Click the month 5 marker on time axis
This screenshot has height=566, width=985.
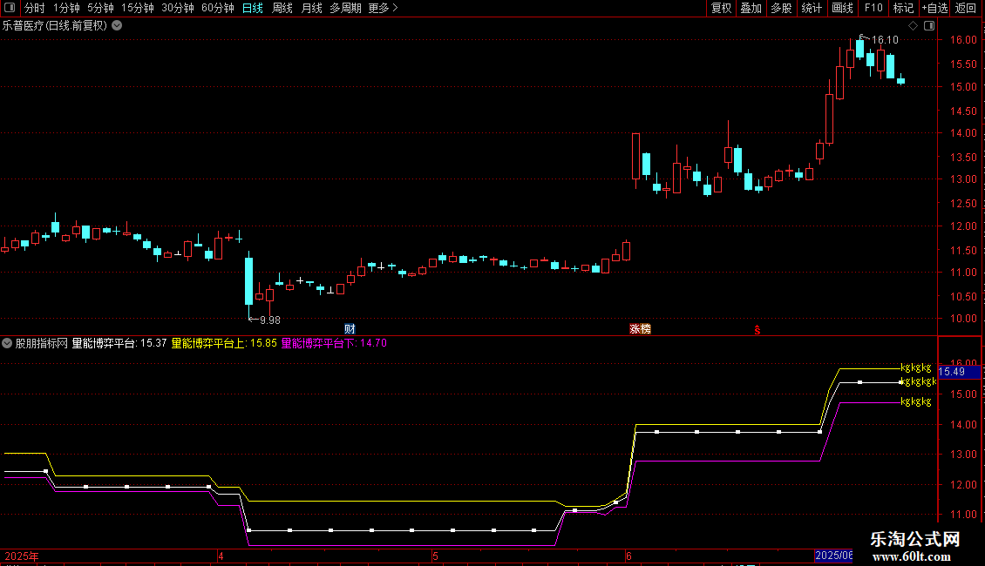[435, 556]
